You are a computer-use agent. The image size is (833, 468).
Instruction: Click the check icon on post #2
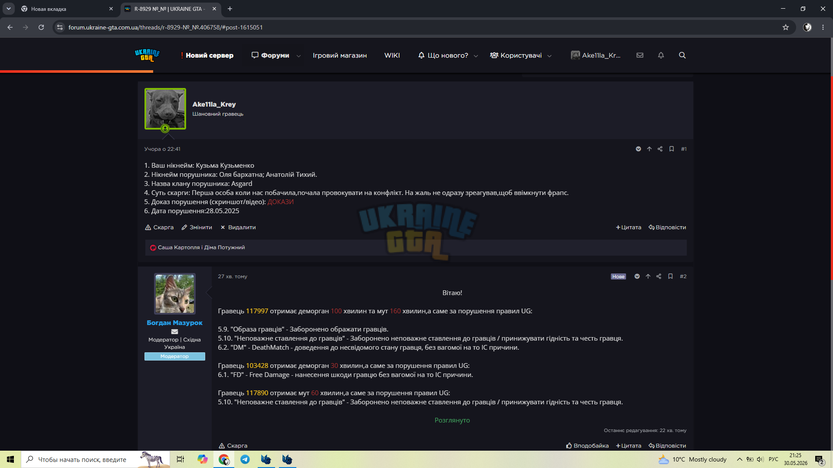click(637, 276)
